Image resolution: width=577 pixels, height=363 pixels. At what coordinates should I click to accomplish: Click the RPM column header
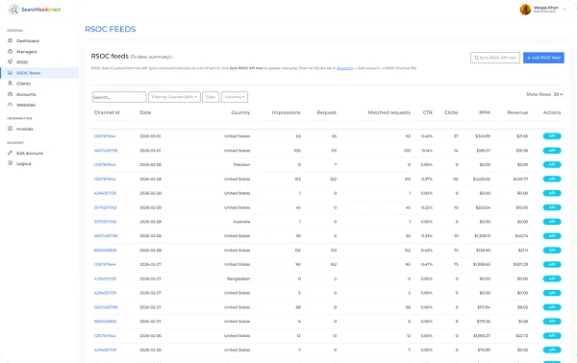pos(485,112)
